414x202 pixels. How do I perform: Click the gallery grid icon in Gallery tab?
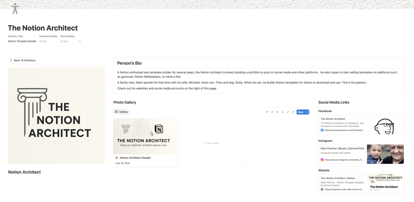pos(117,112)
